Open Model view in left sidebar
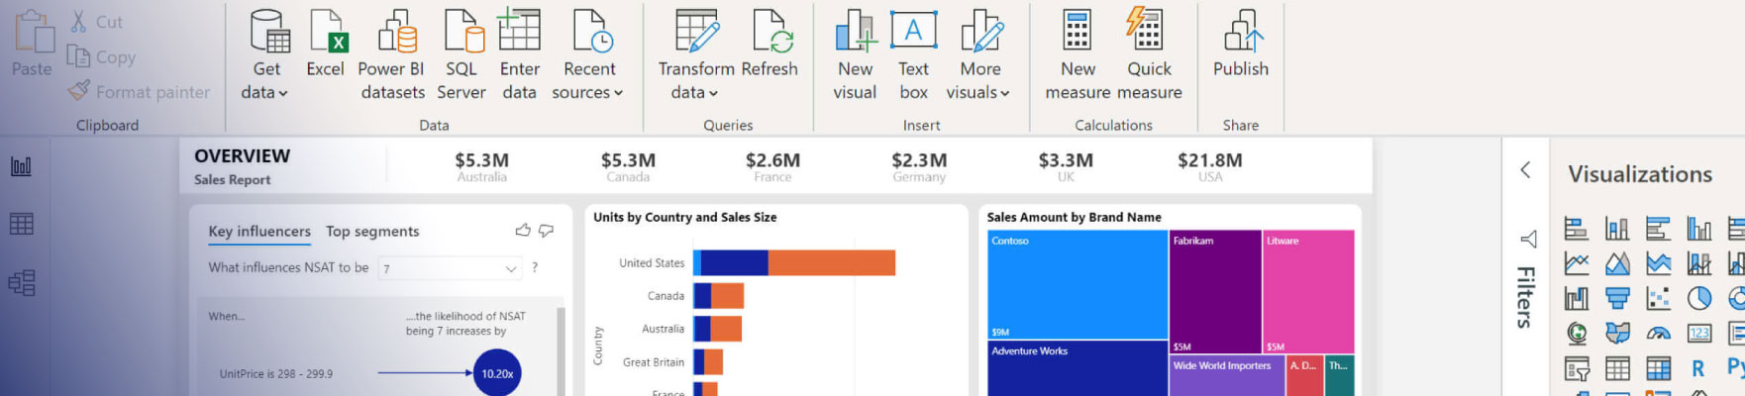This screenshot has height=396, width=1745. click(x=22, y=283)
